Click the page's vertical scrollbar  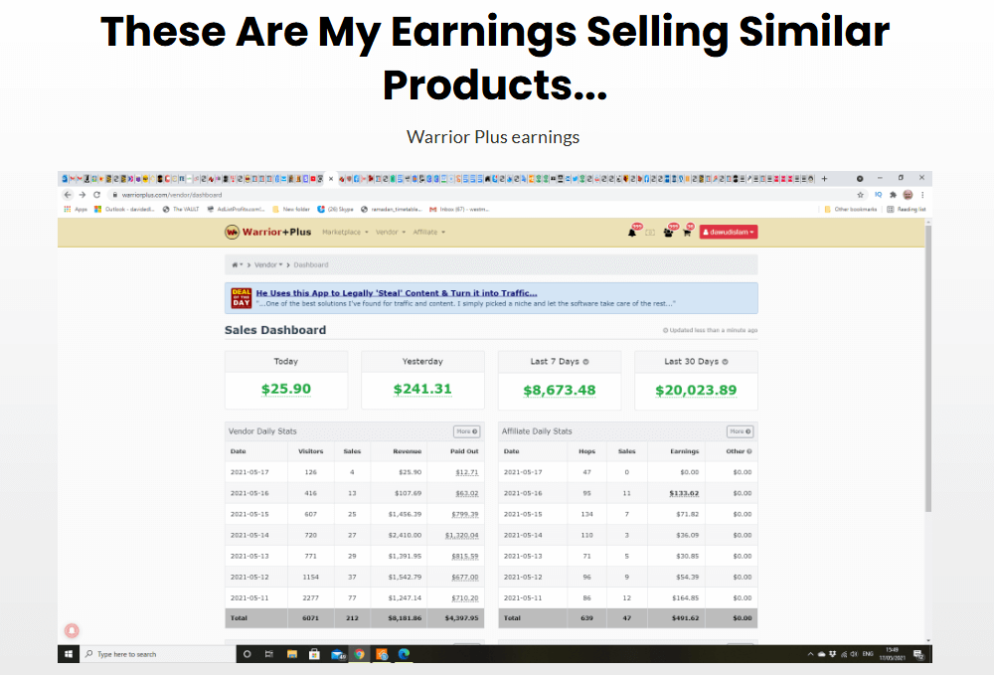(927, 398)
